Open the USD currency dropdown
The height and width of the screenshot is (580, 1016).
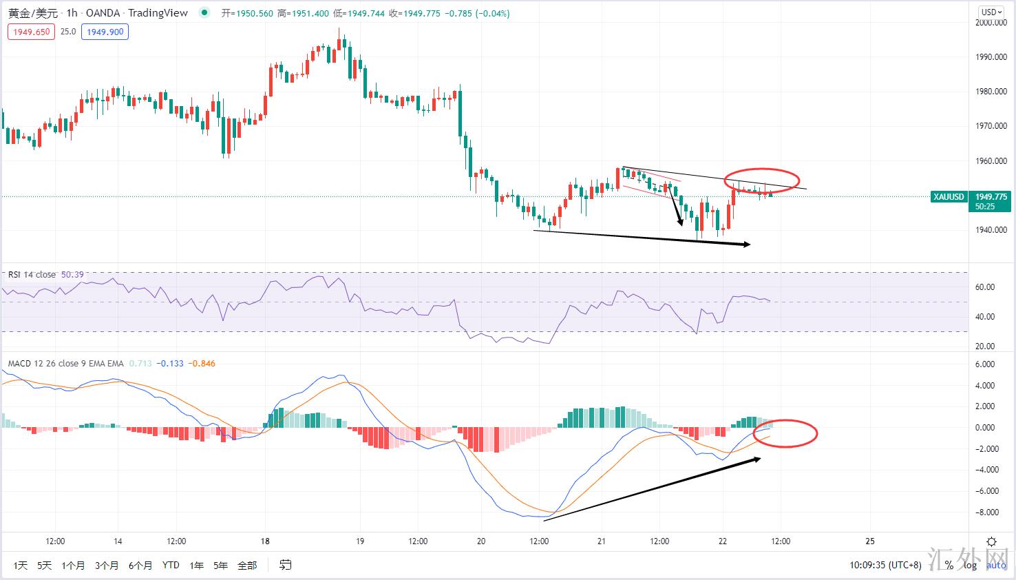pyautogui.click(x=991, y=12)
